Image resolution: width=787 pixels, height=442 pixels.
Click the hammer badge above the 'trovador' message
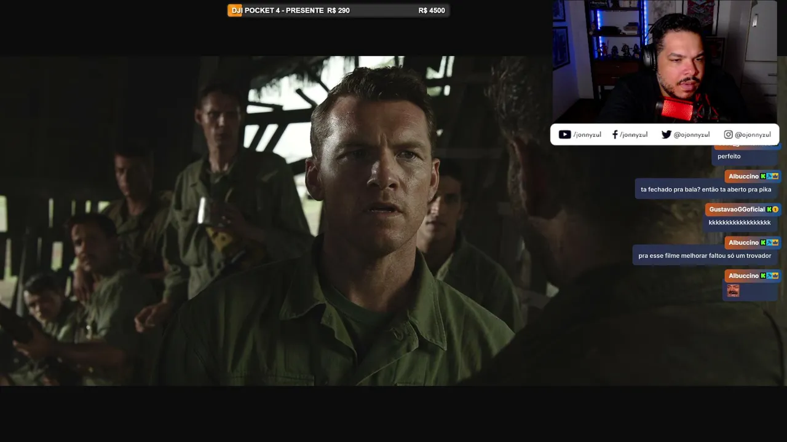769,242
